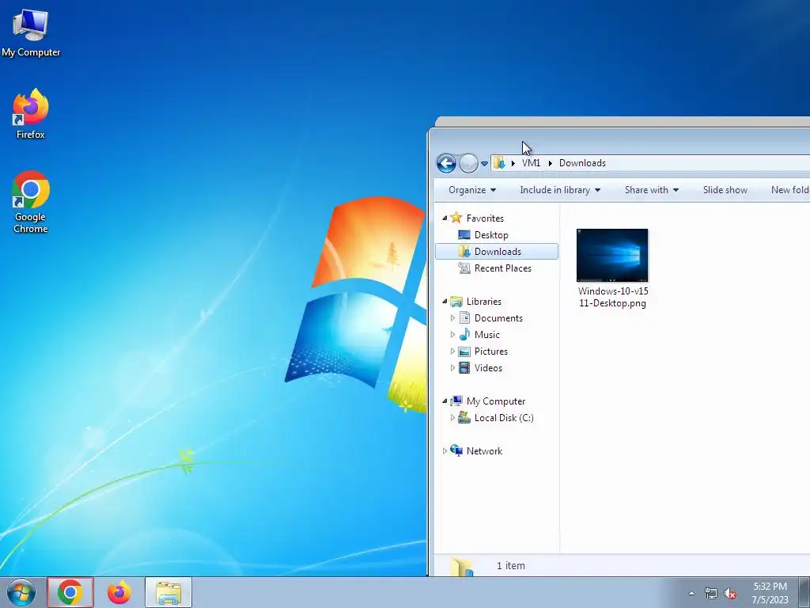810x608 pixels.
Task: Open the Windows Start menu
Action: [21, 592]
